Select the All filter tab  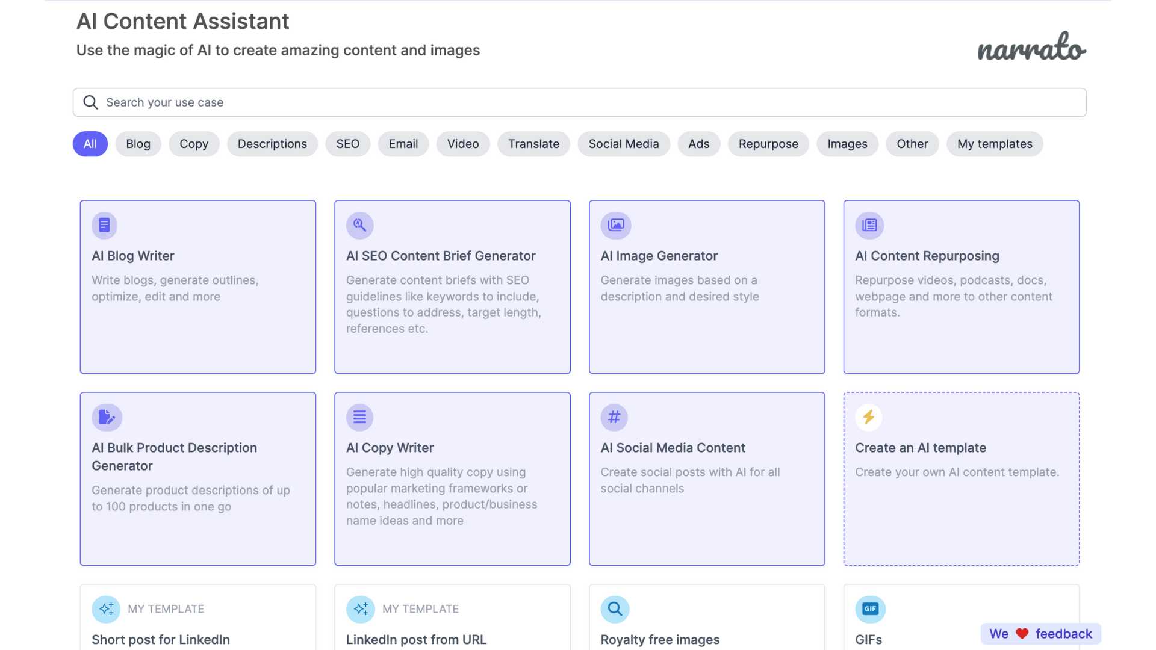coord(90,143)
